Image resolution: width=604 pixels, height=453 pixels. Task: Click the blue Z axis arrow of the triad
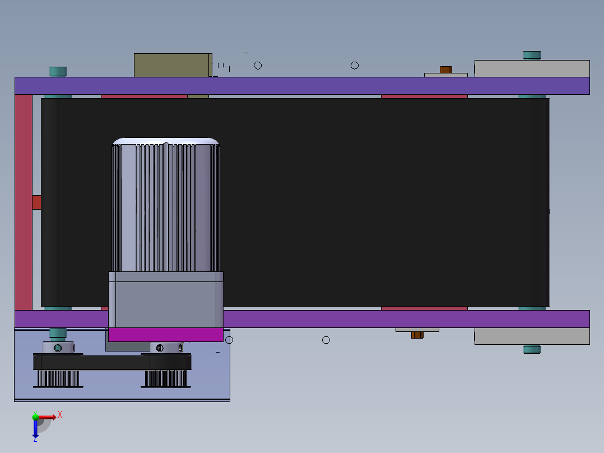click(x=35, y=428)
